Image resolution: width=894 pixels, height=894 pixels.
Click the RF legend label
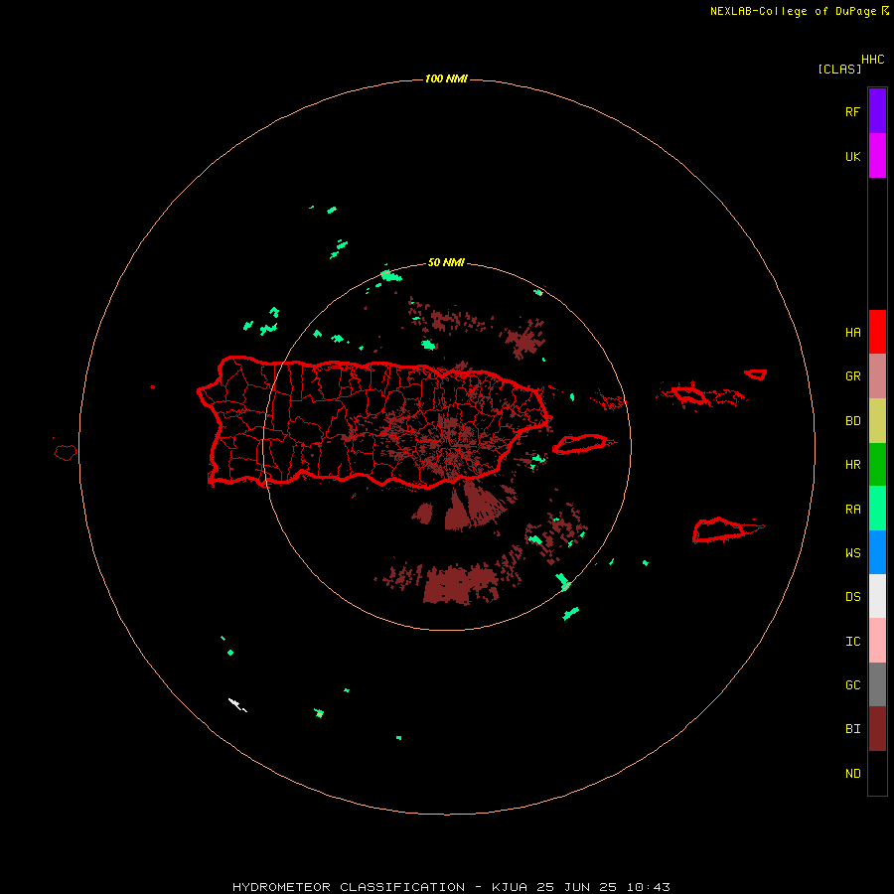point(852,111)
